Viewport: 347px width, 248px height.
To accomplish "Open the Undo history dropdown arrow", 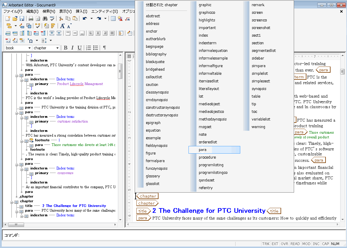I will pyautogui.click(x=91, y=18).
